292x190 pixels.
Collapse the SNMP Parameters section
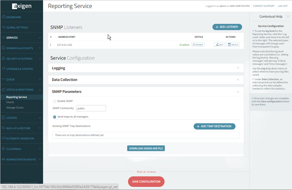[x=238, y=92]
